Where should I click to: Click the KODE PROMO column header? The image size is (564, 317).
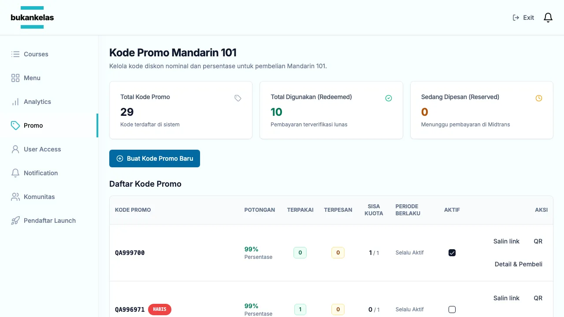point(133,210)
